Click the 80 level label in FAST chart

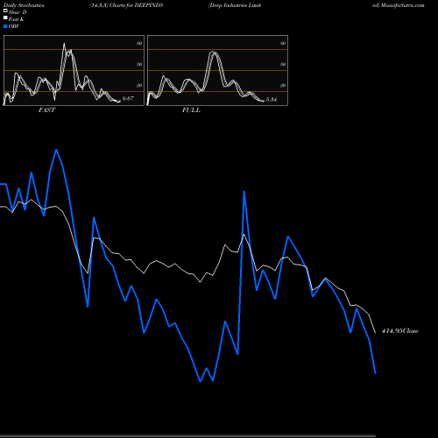click(139, 44)
